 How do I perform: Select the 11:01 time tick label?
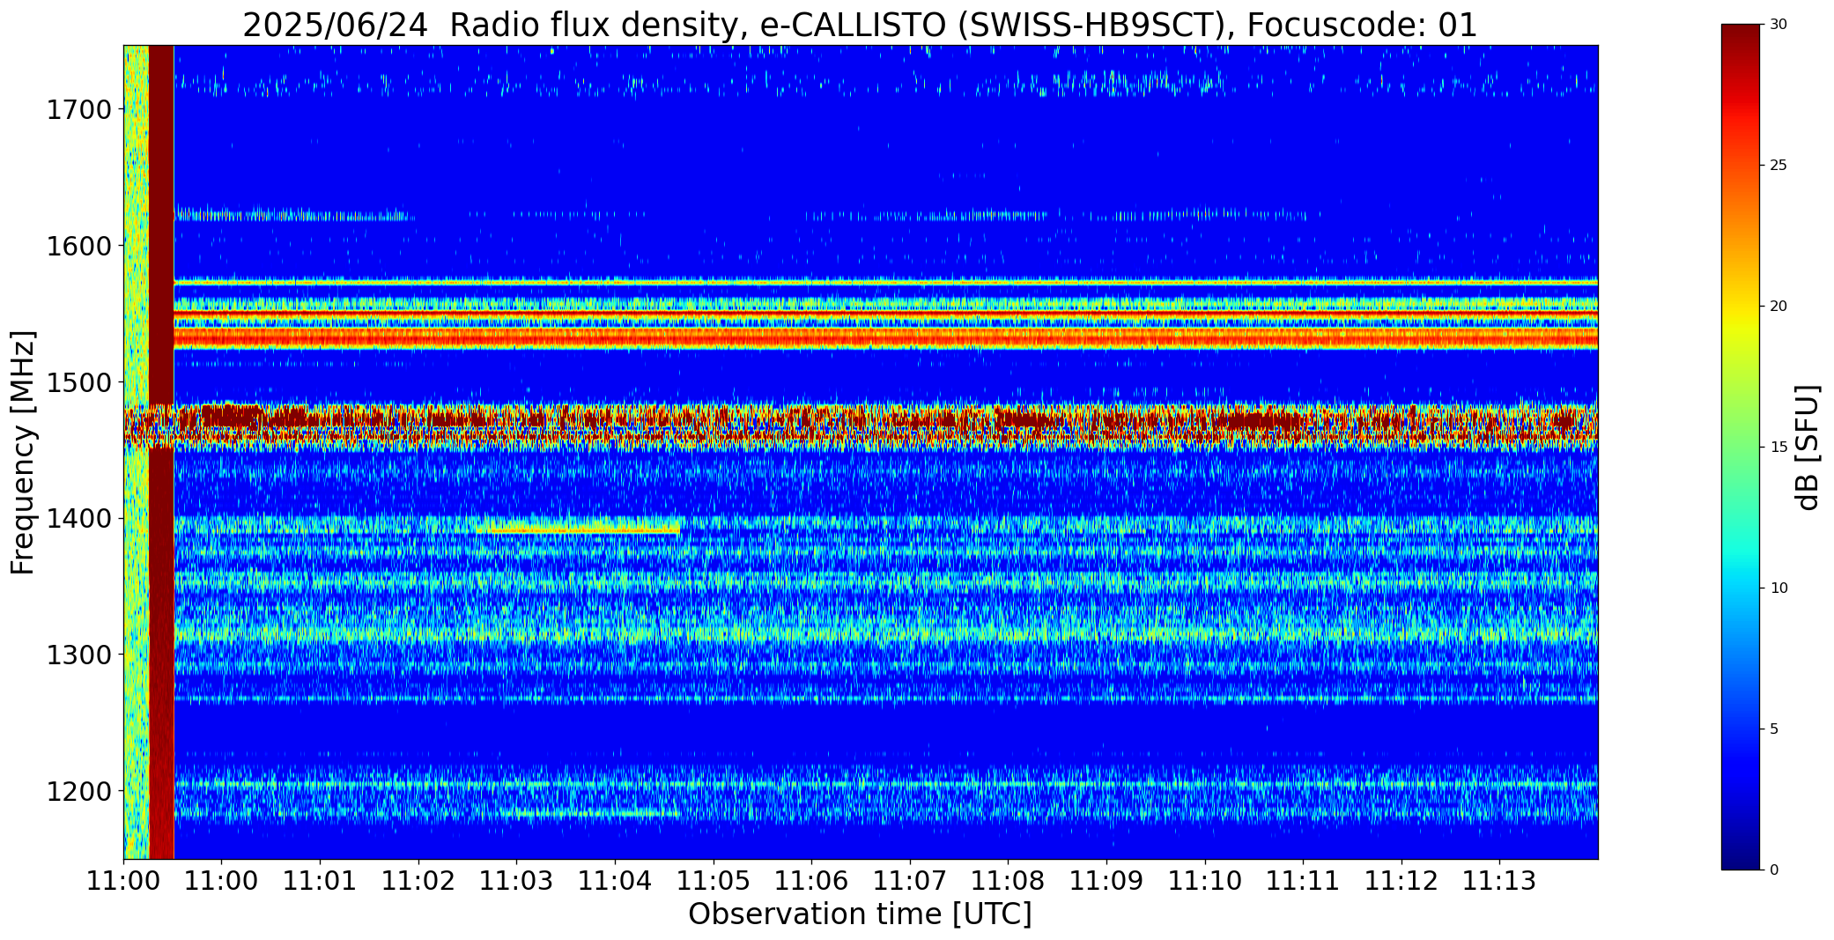tap(320, 881)
